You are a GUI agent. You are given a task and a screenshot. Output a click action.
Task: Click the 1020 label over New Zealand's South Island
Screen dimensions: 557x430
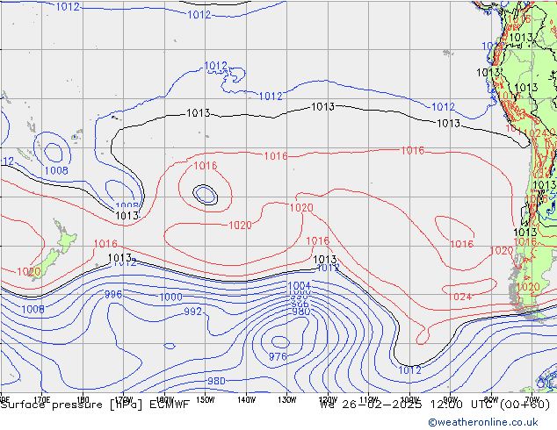coord(29,272)
